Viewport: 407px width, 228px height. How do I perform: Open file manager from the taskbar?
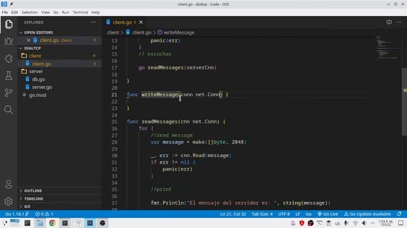pyautogui.click(x=39, y=223)
